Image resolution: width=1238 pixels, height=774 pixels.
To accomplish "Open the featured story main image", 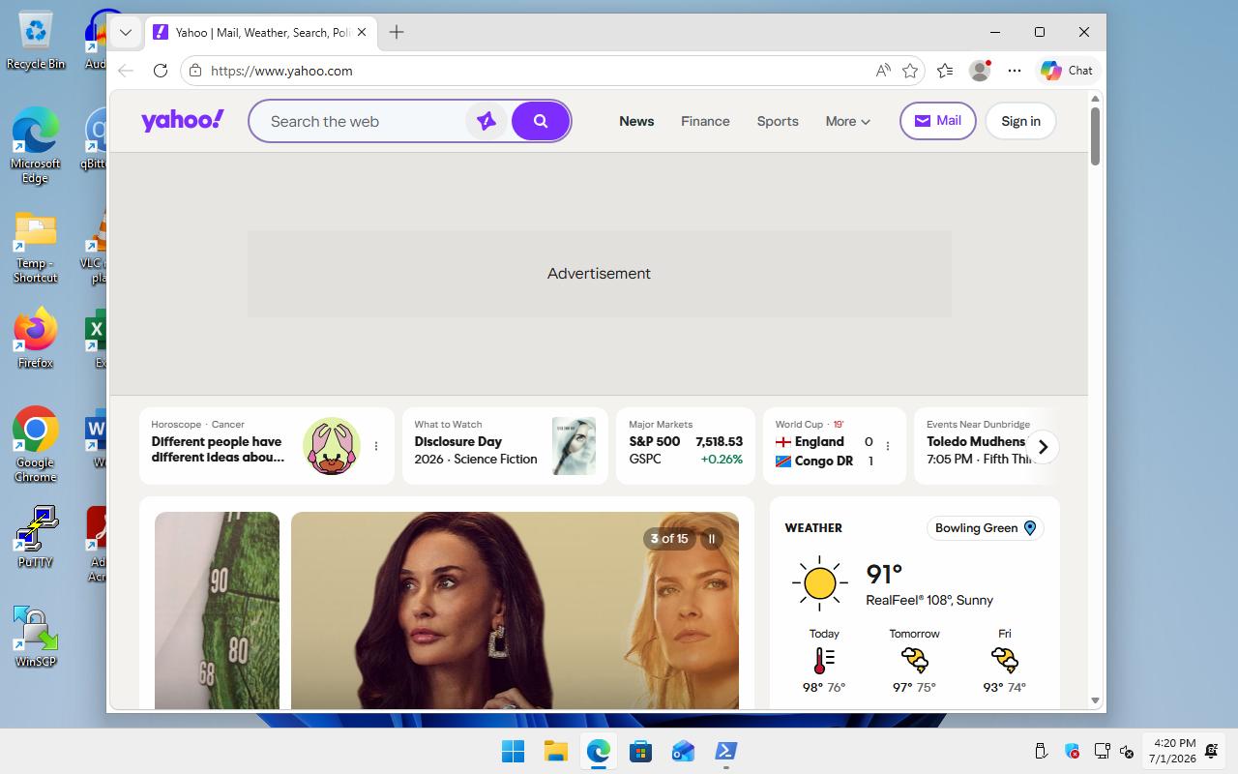I will 515,610.
